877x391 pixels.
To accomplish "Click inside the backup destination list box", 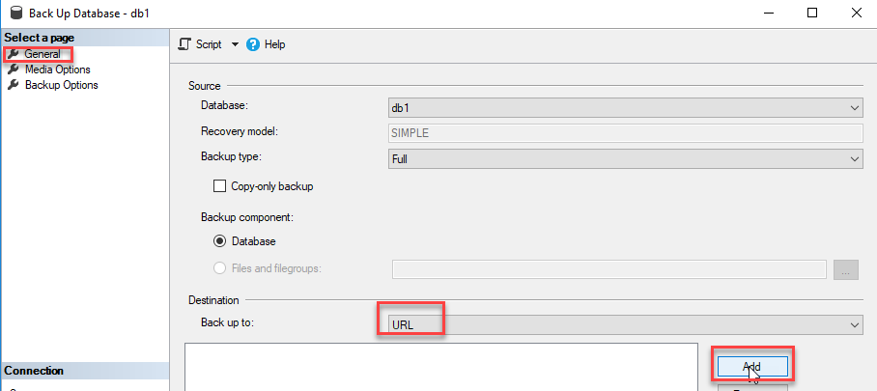I will [441, 367].
